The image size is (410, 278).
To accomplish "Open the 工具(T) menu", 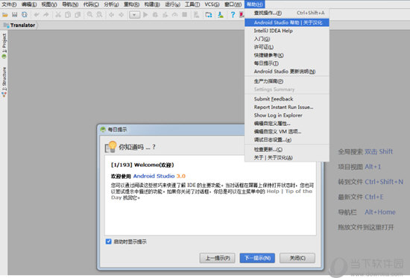I will [x=192, y=4].
